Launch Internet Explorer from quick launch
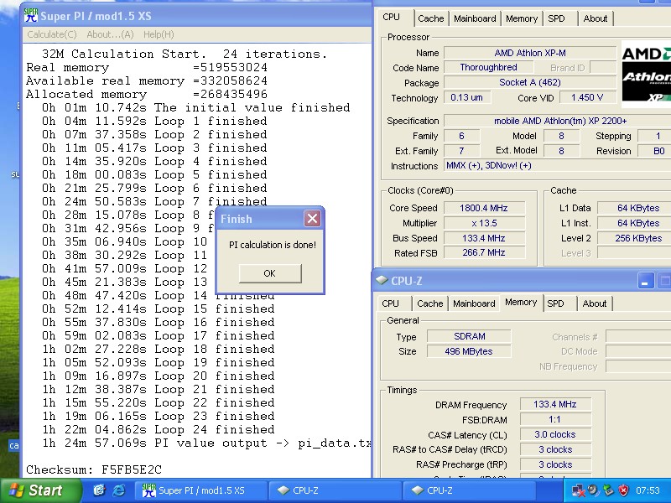 tap(119, 490)
